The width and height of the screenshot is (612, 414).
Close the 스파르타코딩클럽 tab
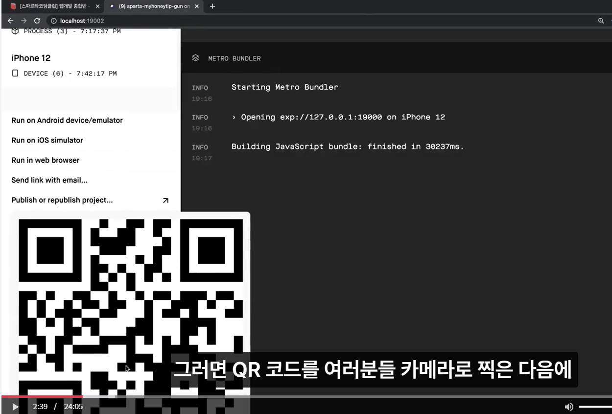point(97,6)
